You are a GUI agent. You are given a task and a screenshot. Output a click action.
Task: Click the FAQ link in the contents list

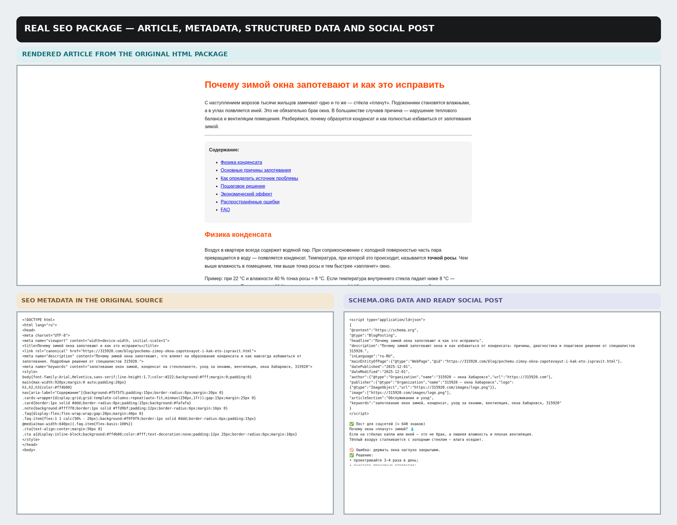pyautogui.click(x=225, y=210)
